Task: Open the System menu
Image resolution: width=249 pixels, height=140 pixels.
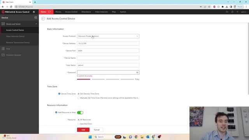Action: point(123,12)
